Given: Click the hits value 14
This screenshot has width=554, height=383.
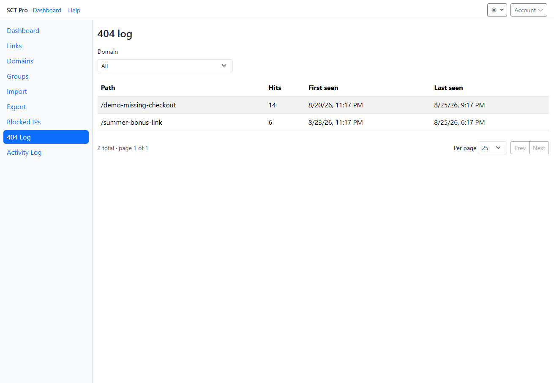Looking at the screenshot, I should click(272, 105).
